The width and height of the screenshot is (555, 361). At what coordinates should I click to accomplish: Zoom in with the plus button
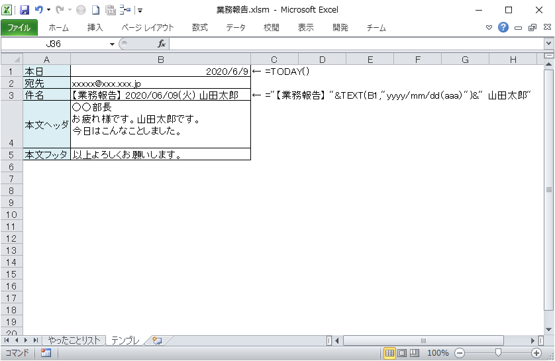pos(536,353)
